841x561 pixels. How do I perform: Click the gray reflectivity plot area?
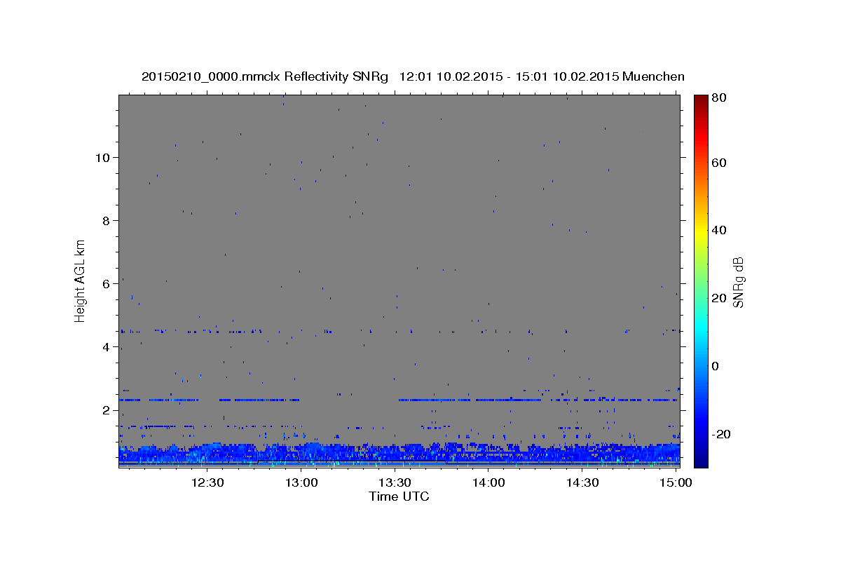399,281
